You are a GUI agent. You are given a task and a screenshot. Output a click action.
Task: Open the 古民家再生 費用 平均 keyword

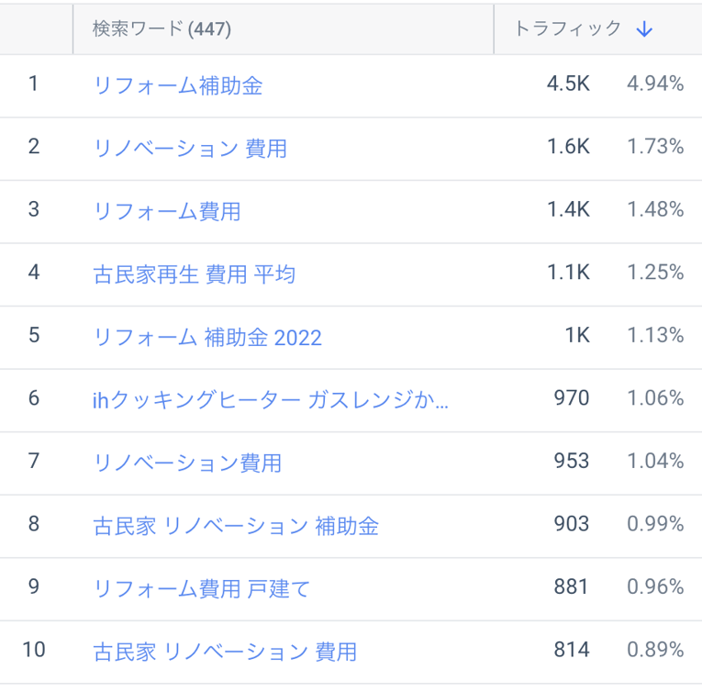click(195, 273)
